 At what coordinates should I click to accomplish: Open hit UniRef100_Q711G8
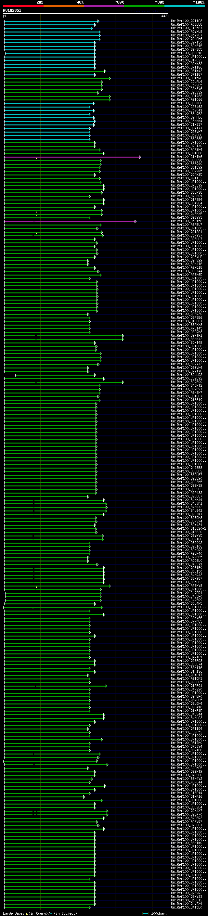pyautogui.click(x=187, y=21)
